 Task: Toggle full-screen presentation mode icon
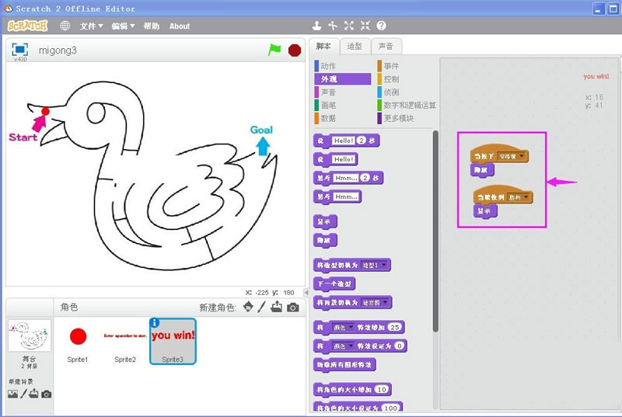(20, 50)
